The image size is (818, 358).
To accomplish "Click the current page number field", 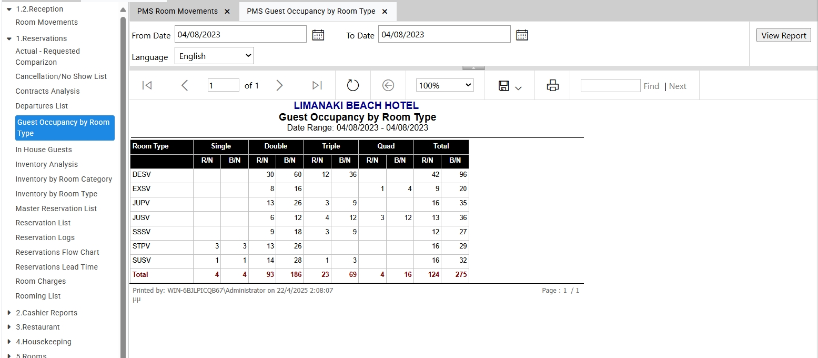I will 224,85.
